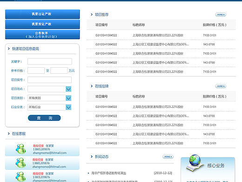Open the 行业分类 dropdown showing 所有行业

(x=49, y=107)
